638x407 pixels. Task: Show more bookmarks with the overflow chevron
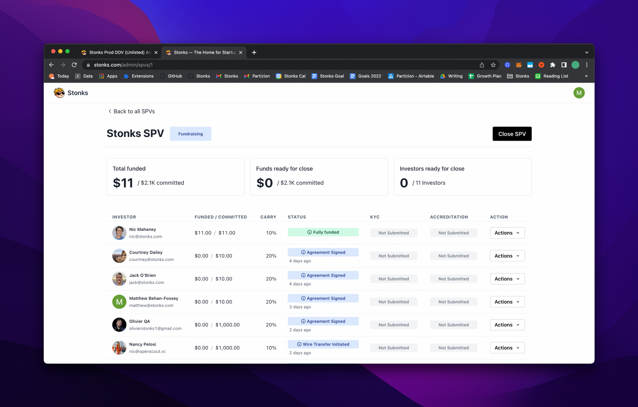586,76
